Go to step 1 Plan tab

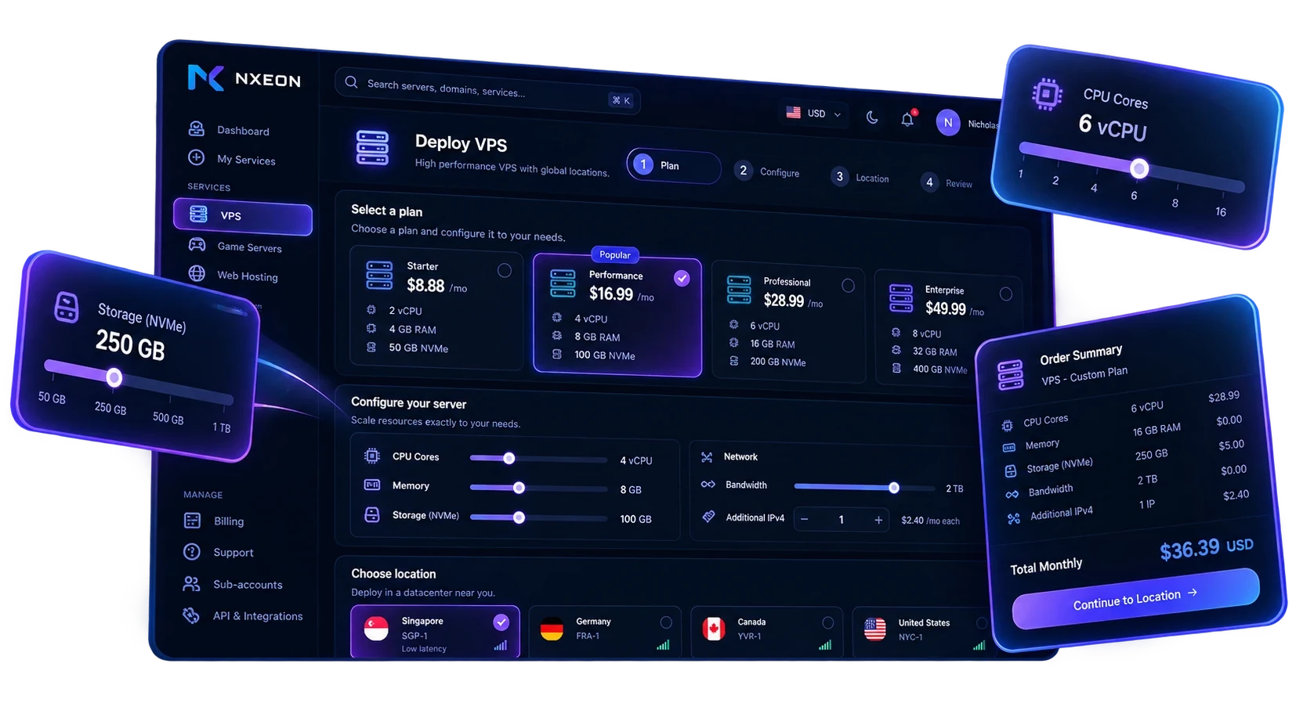pos(673,165)
